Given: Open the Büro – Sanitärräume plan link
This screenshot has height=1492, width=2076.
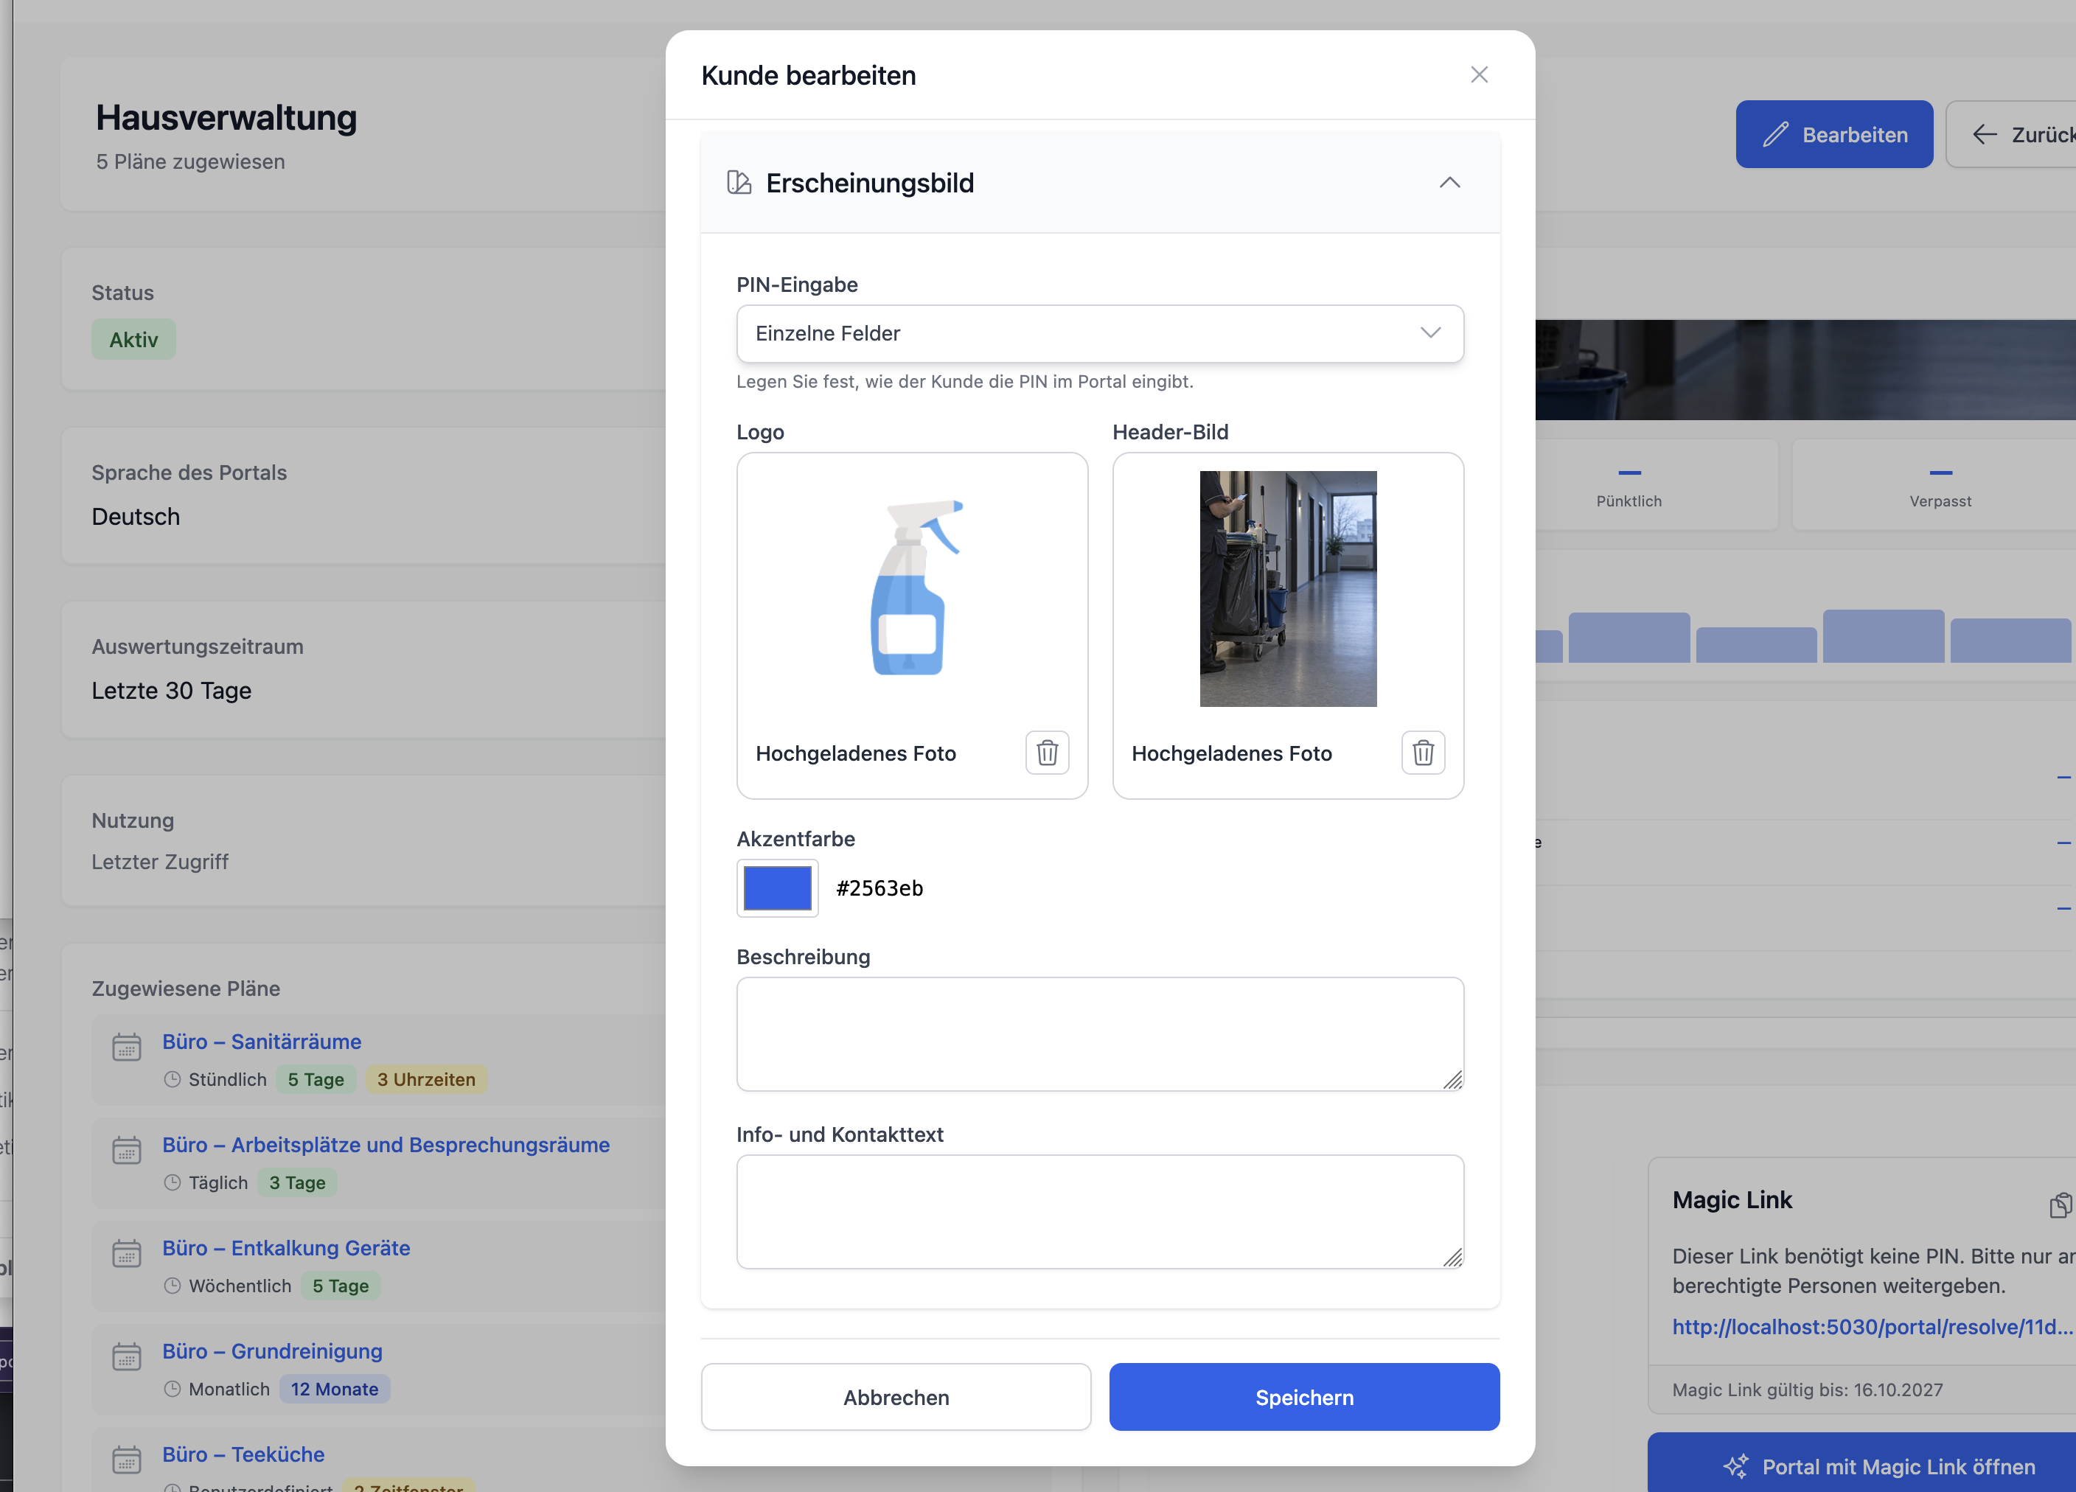Looking at the screenshot, I should (262, 1041).
